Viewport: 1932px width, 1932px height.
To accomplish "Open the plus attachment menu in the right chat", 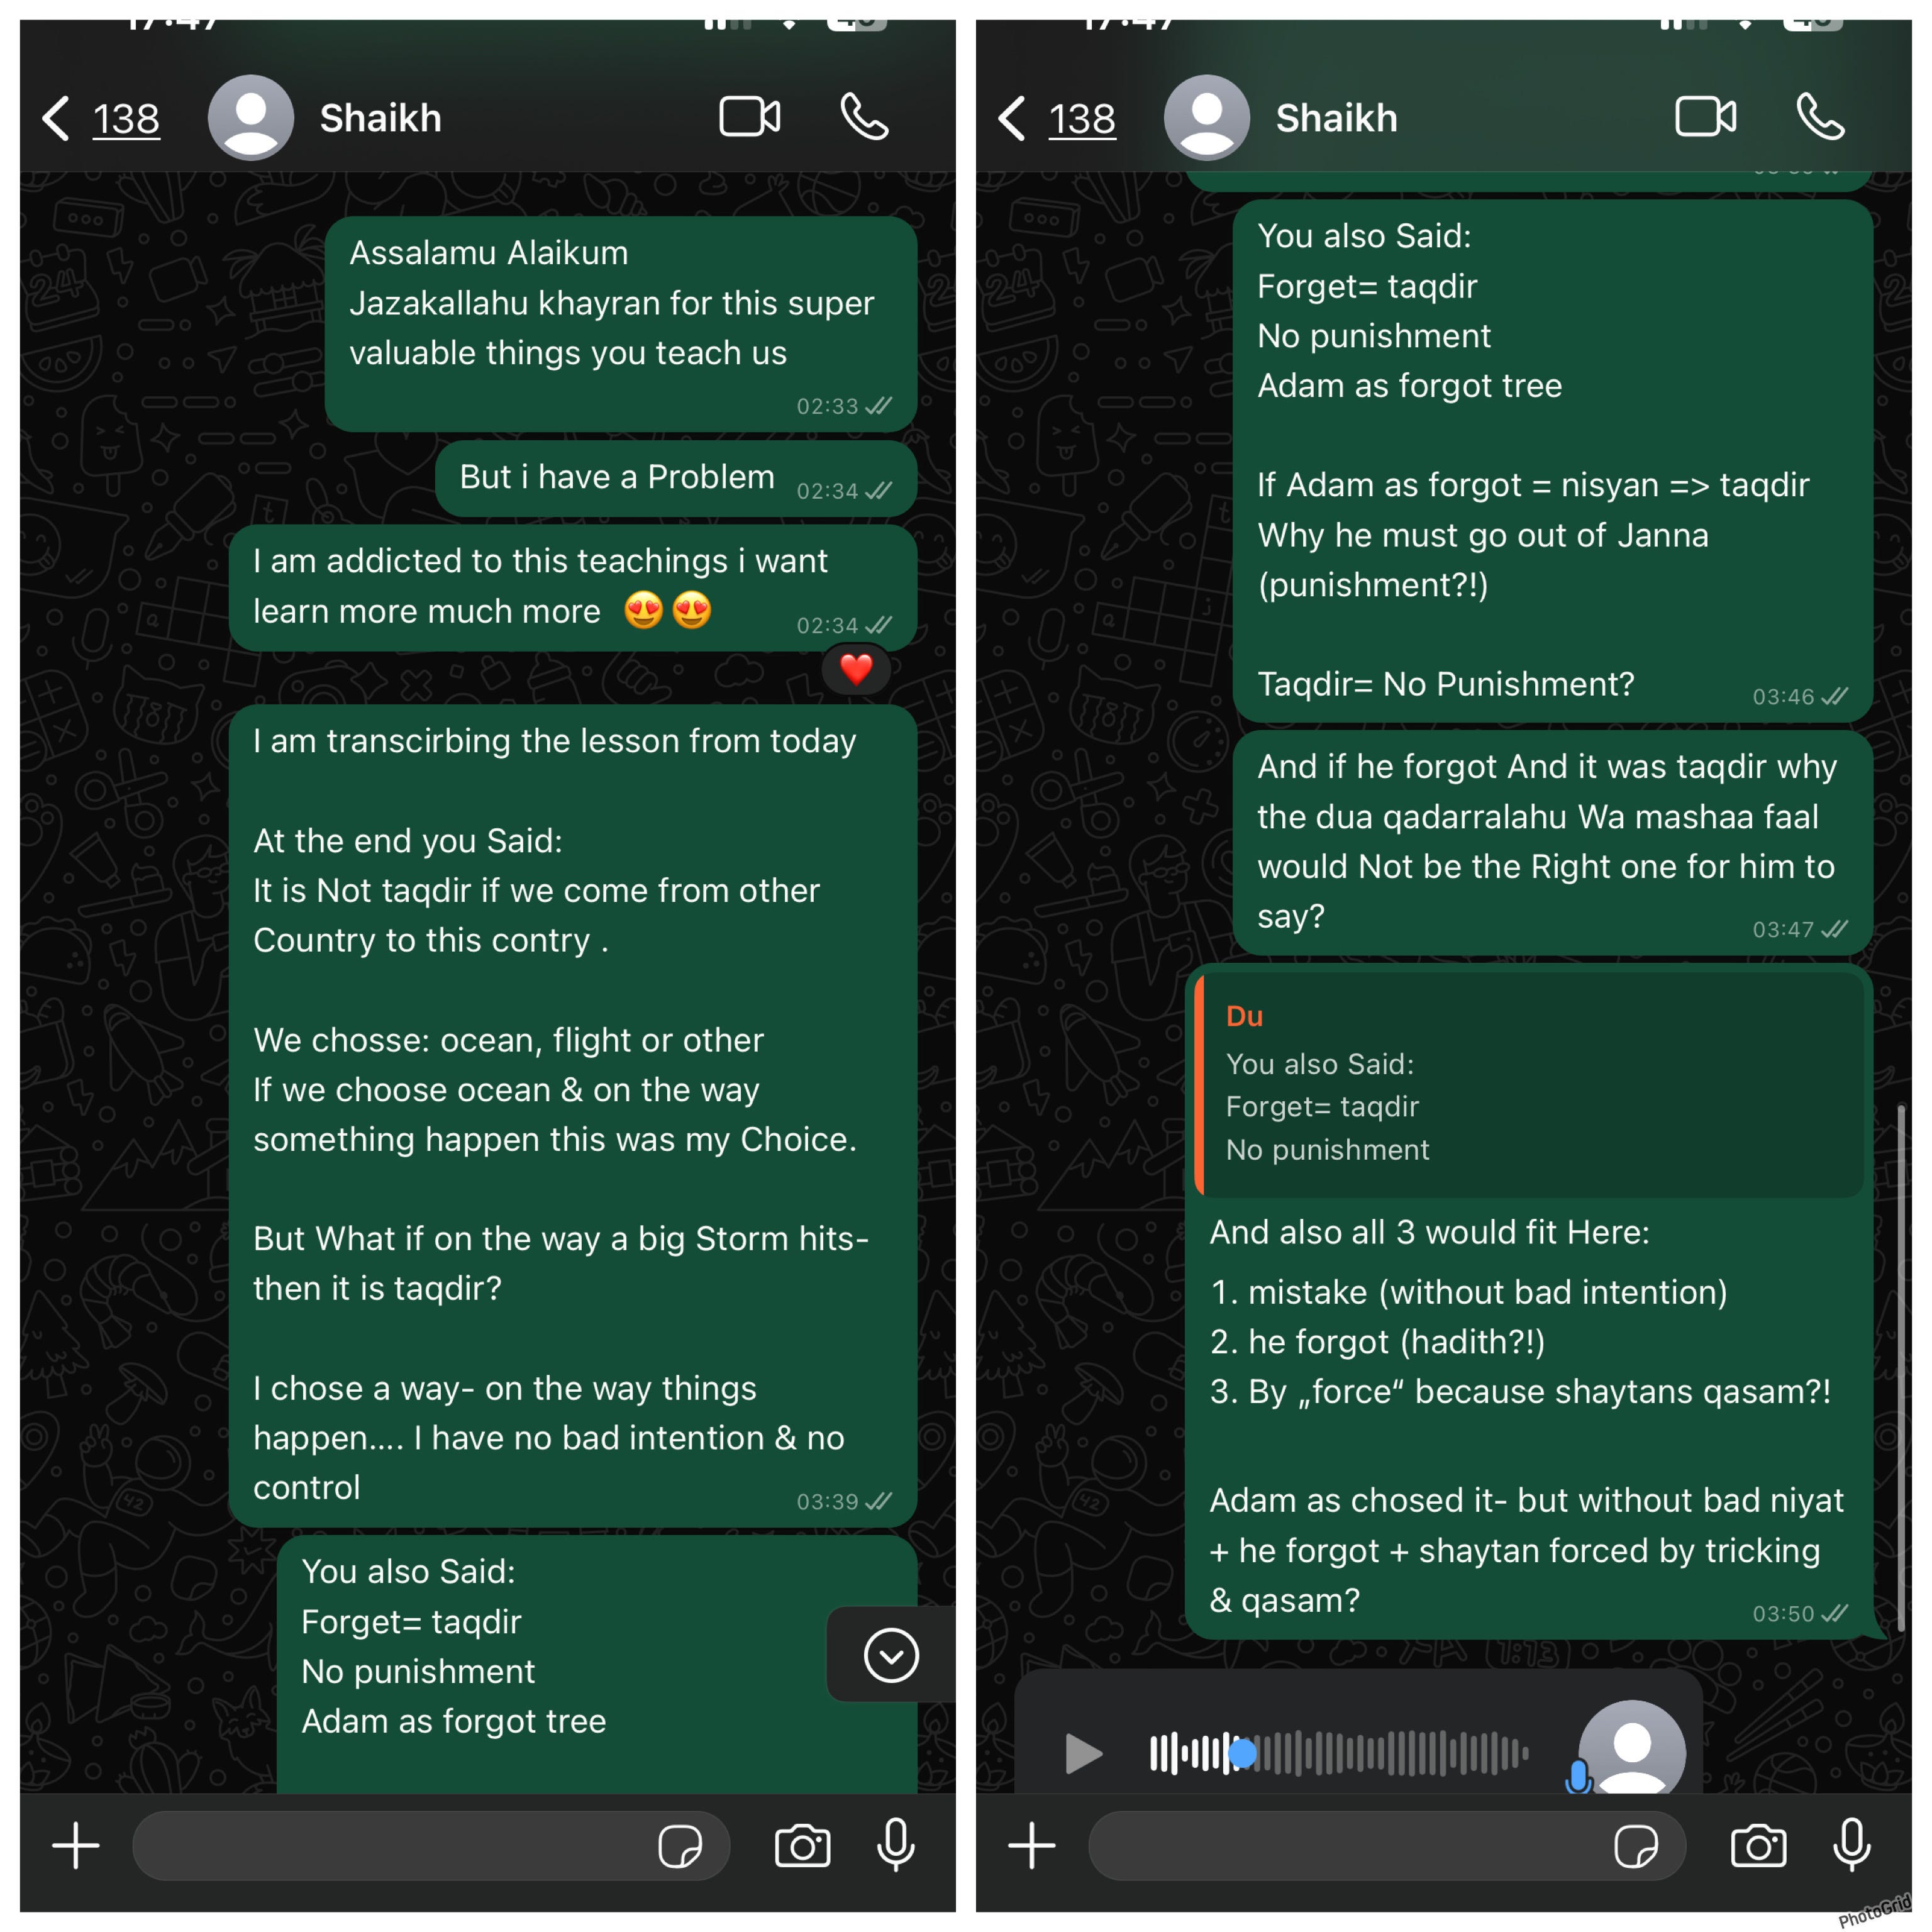I will (1032, 1845).
